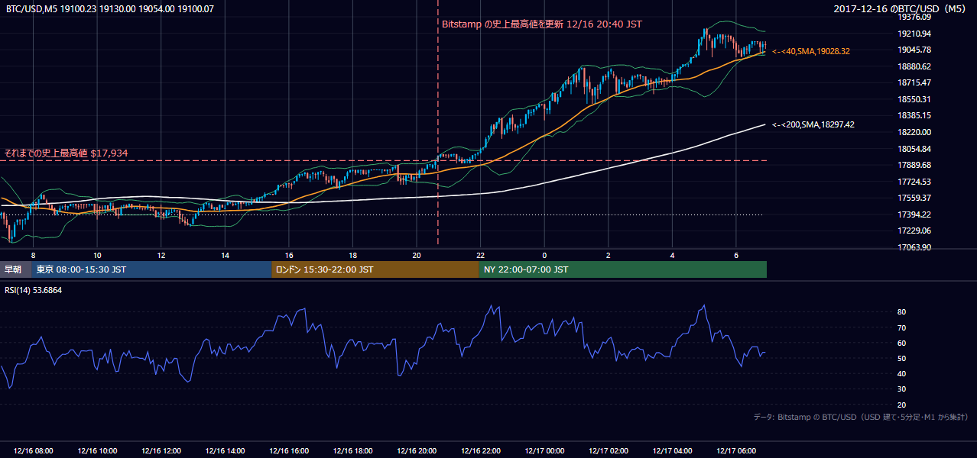The height and width of the screenshot is (458, 977).
Task: Click the RSI scale value 50
Action: point(902,358)
